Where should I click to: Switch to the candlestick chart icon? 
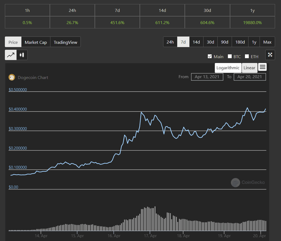pyautogui.click(x=22, y=55)
